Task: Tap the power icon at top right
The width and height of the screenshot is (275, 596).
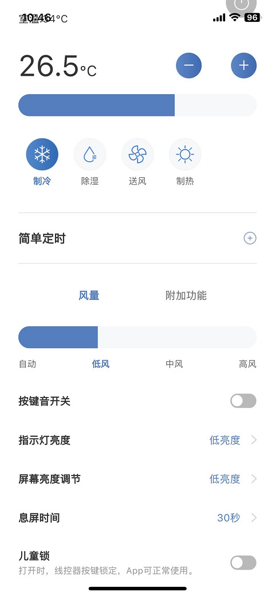Action: [242, 5]
